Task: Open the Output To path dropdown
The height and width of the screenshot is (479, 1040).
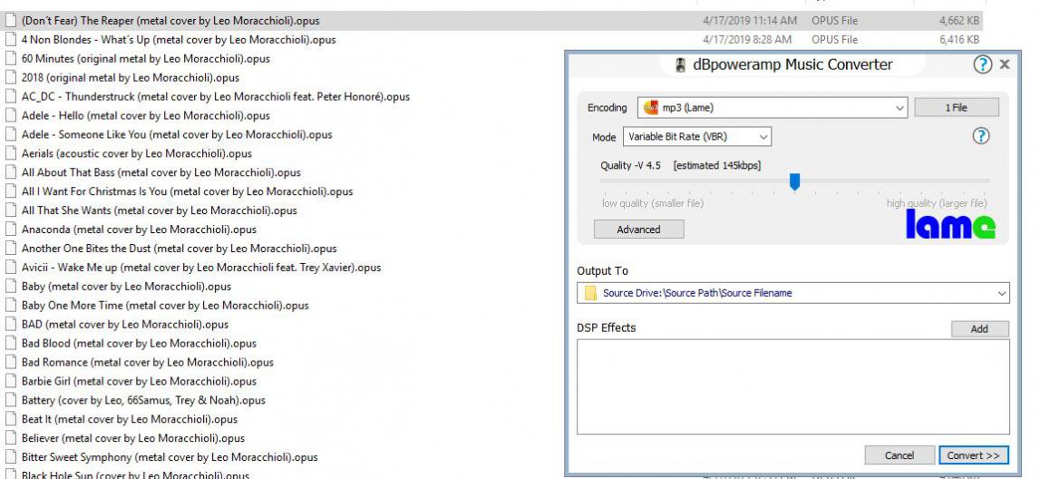Action: pyautogui.click(x=1001, y=293)
